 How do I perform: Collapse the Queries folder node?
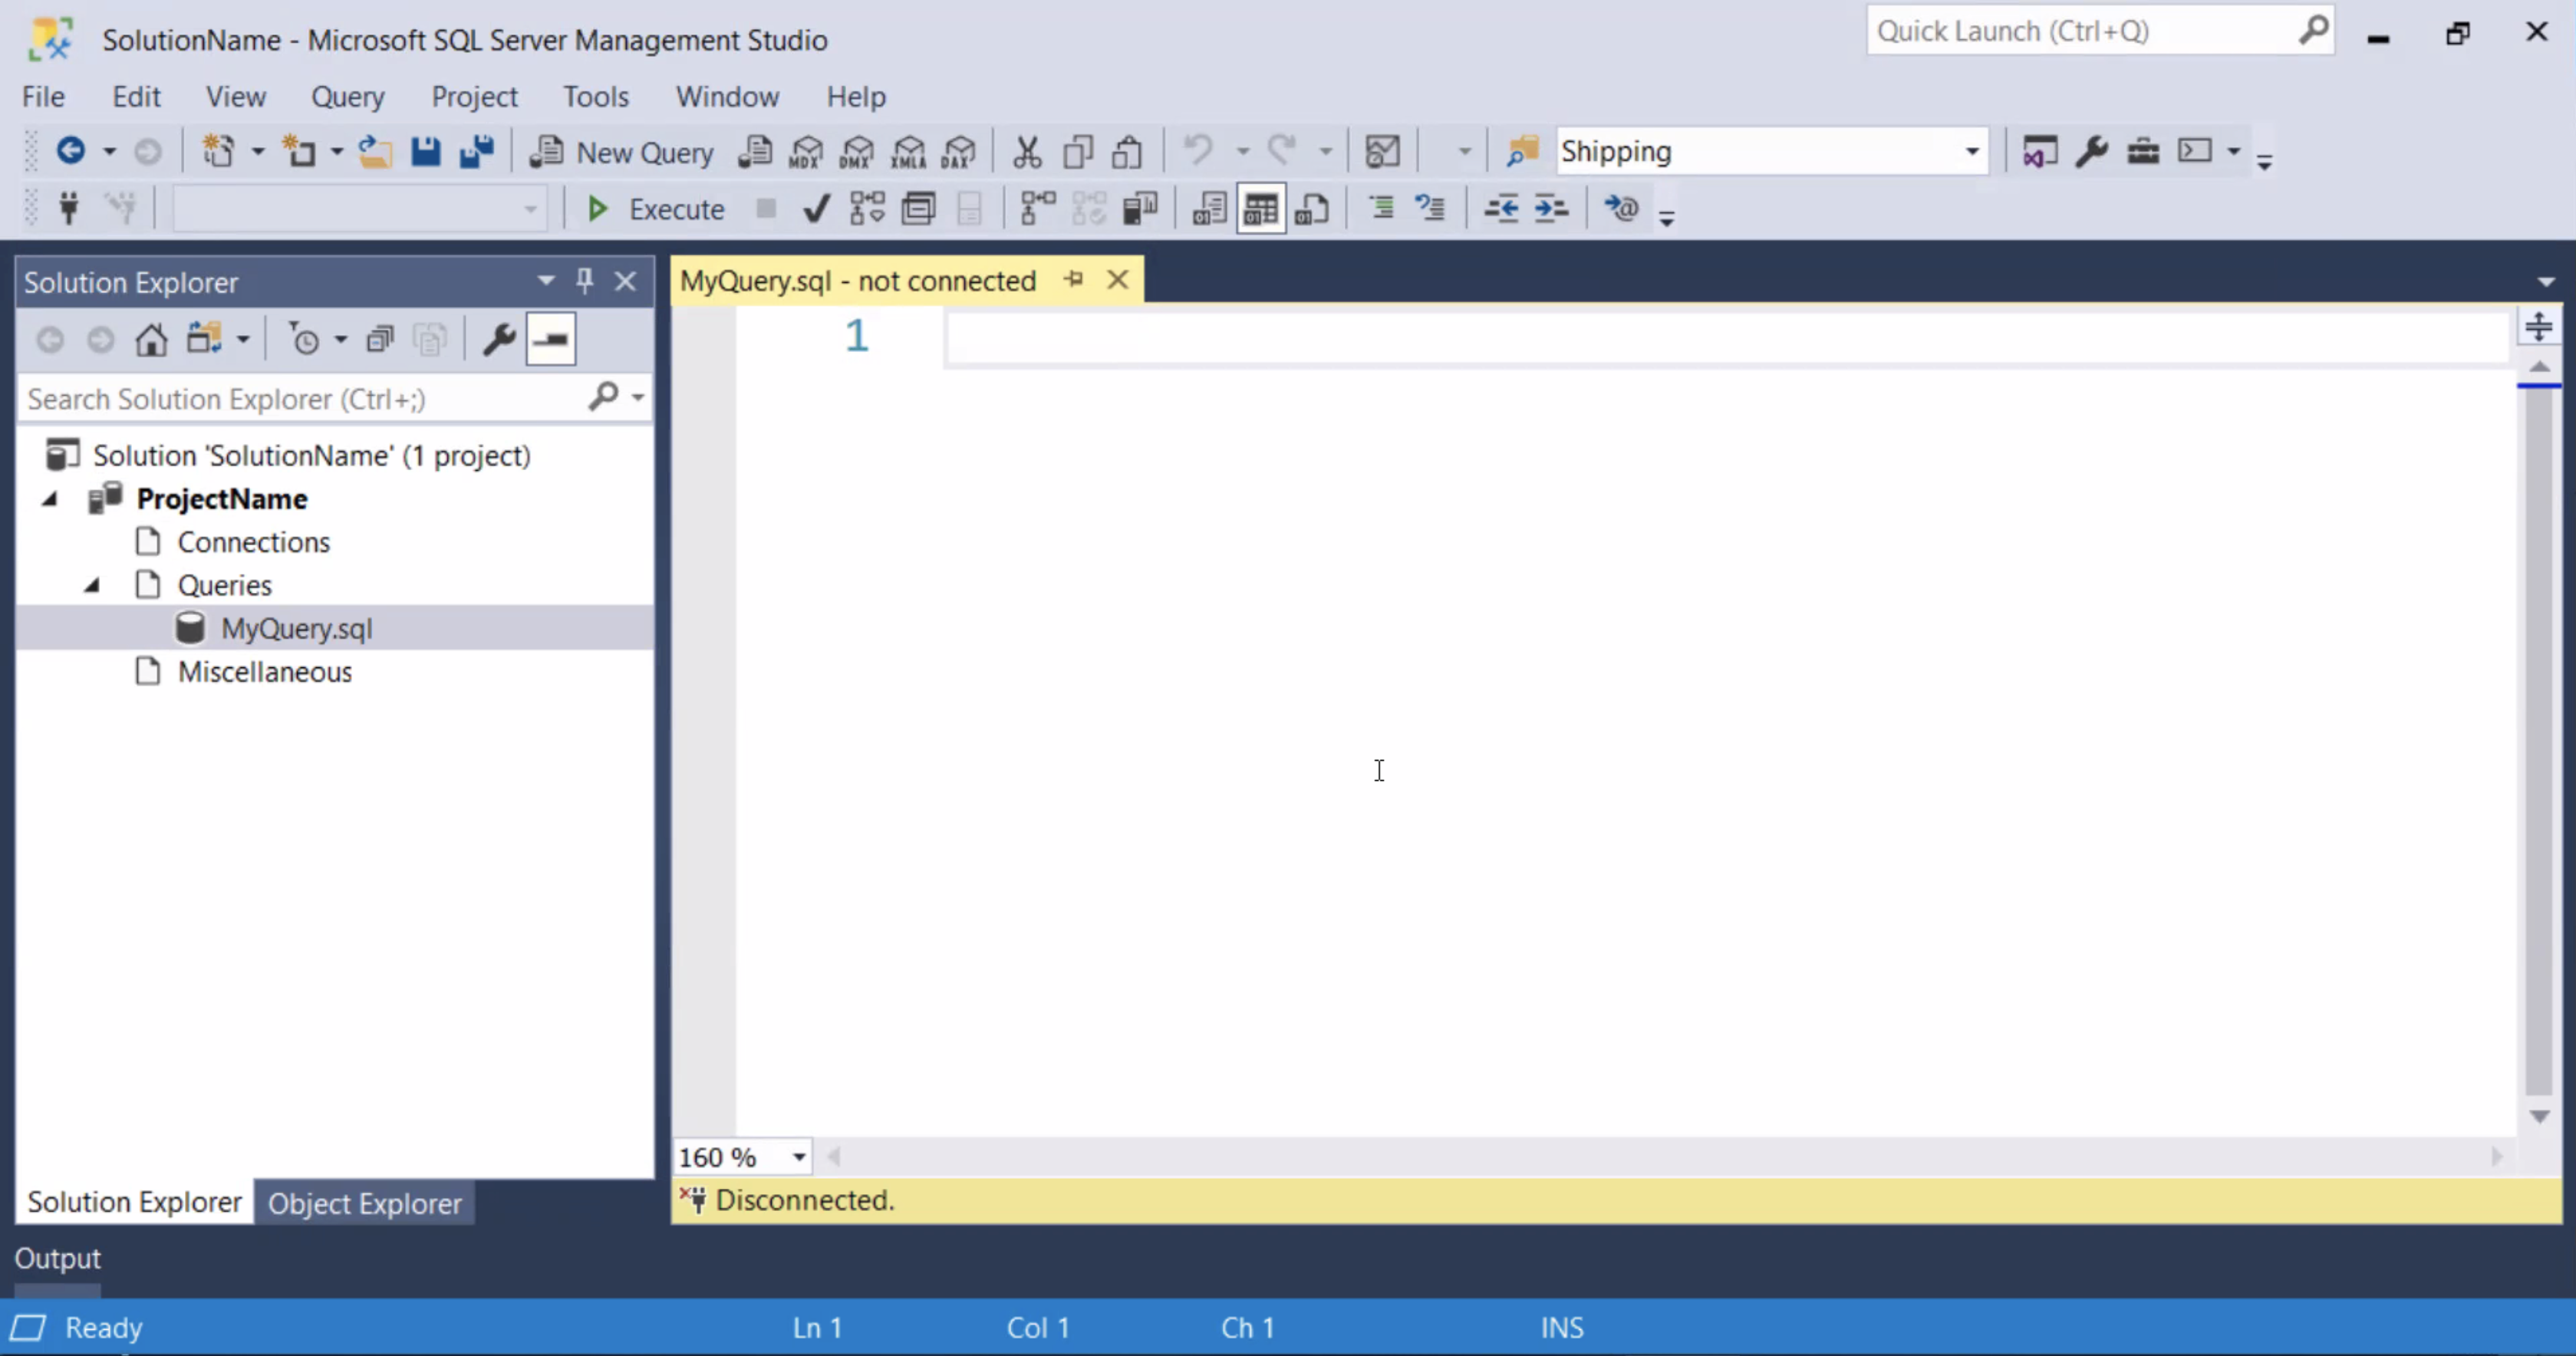(92, 585)
